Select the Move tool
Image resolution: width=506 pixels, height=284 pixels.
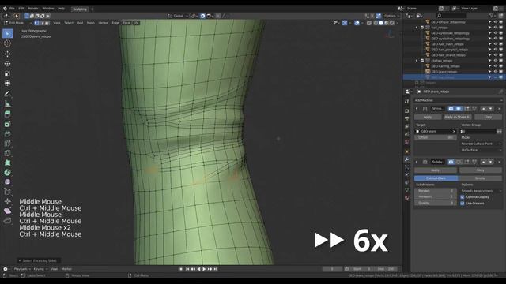[7, 54]
